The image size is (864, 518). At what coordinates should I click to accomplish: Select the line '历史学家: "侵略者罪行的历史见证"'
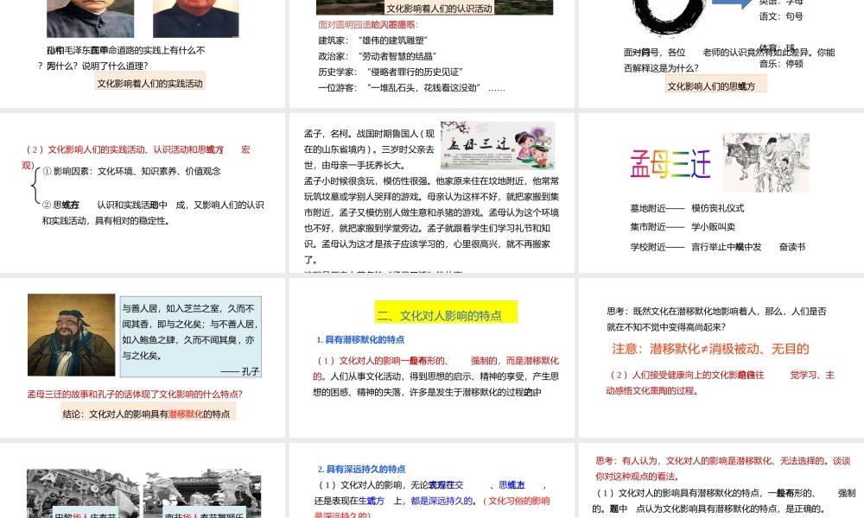point(391,72)
